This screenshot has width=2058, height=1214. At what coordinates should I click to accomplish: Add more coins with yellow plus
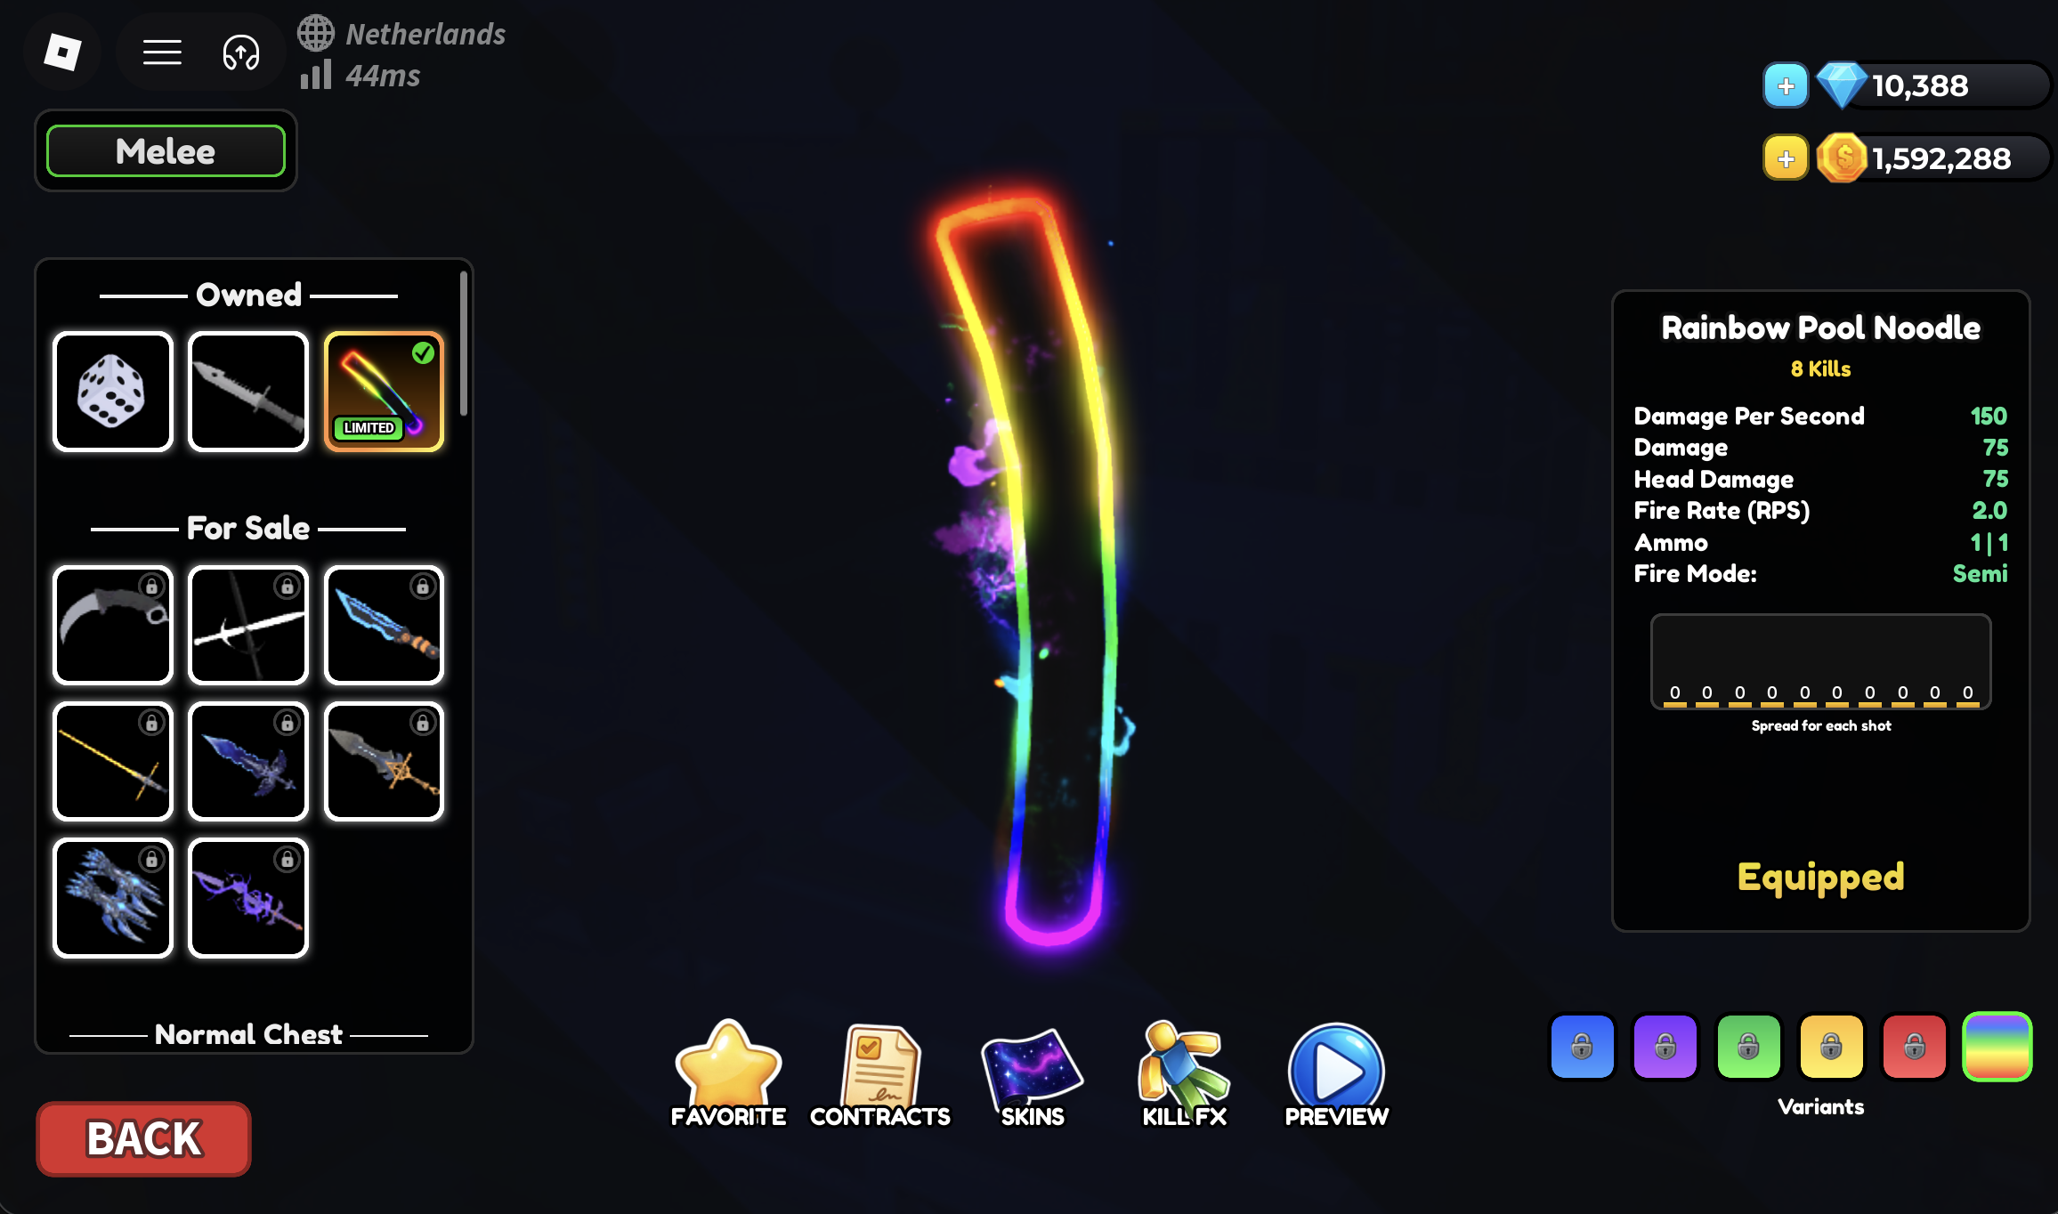click(1786, 158)
